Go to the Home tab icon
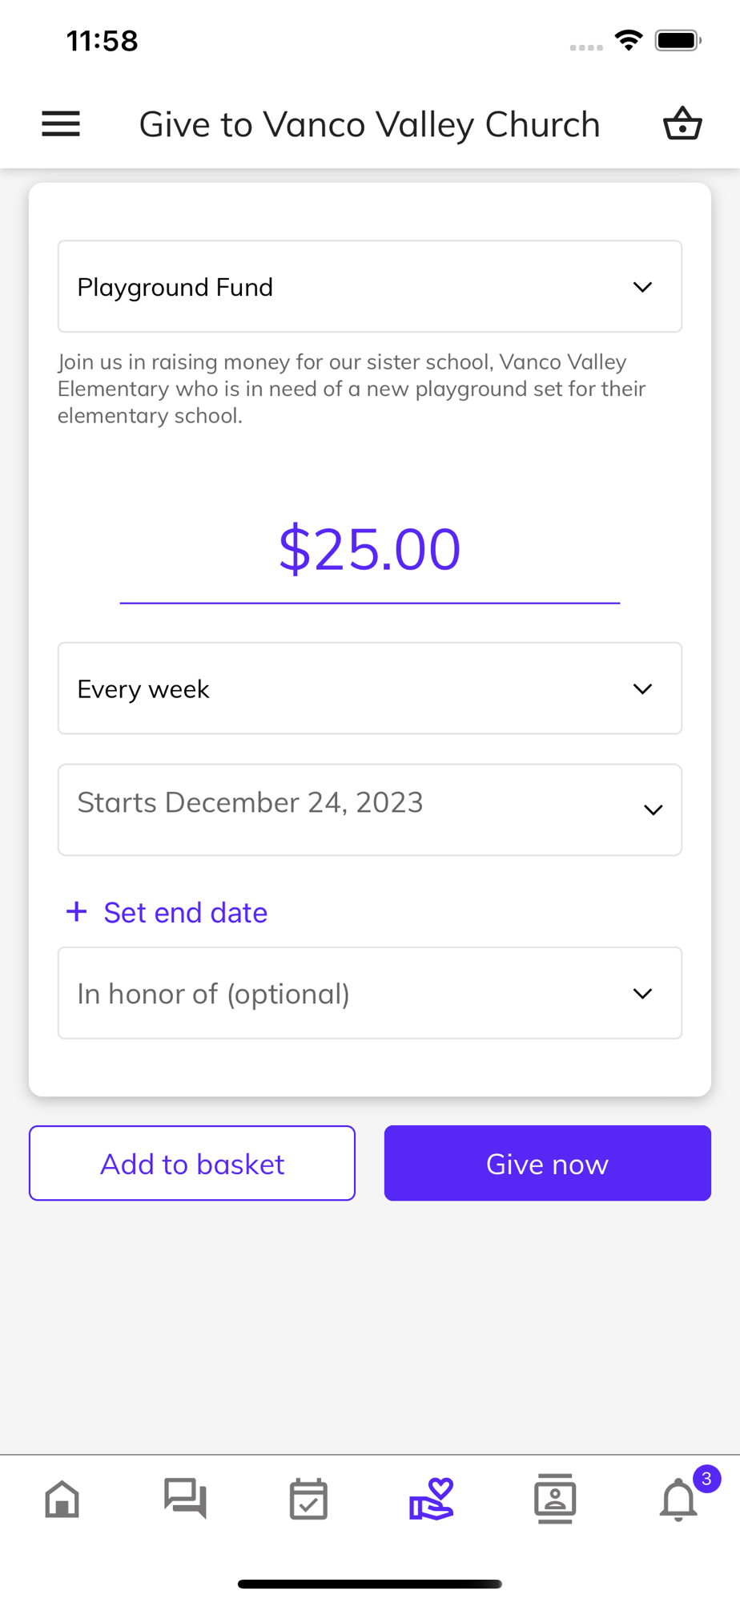740x1603 pixels. (x=62, y=1499)
